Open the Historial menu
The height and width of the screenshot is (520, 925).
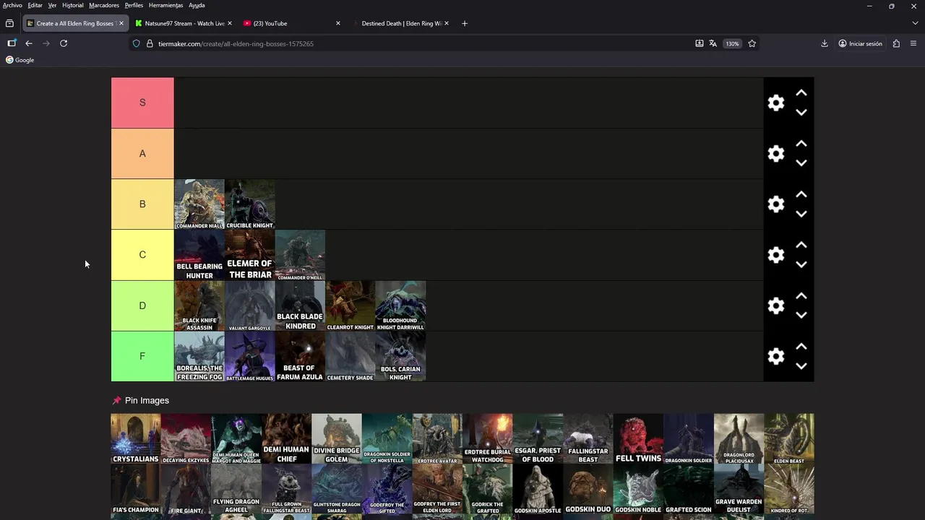coord(73,5)
